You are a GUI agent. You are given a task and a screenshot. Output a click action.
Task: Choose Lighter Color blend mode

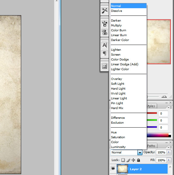(129, 69)
